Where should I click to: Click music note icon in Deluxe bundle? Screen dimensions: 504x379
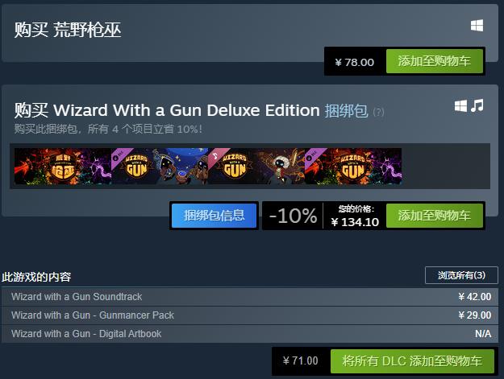point(477,105)
